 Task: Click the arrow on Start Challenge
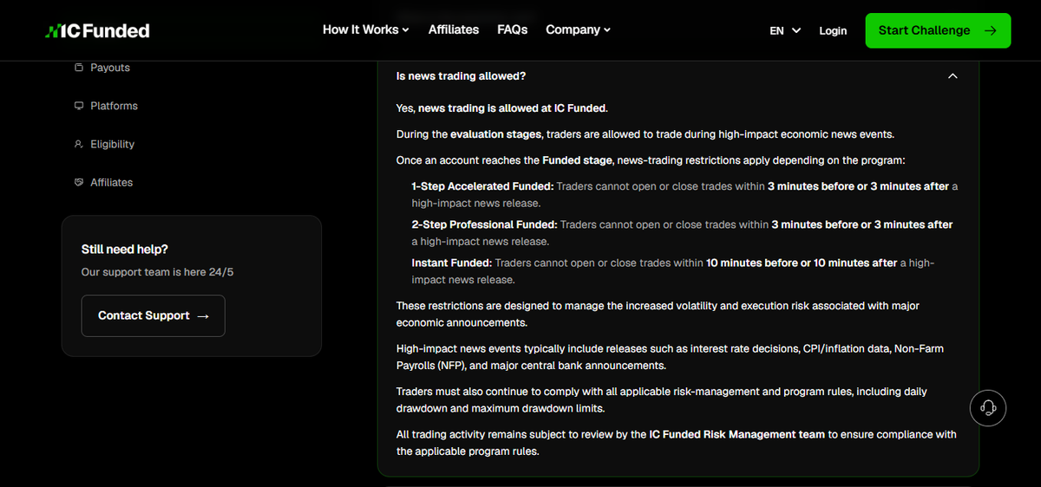(991, 30)
